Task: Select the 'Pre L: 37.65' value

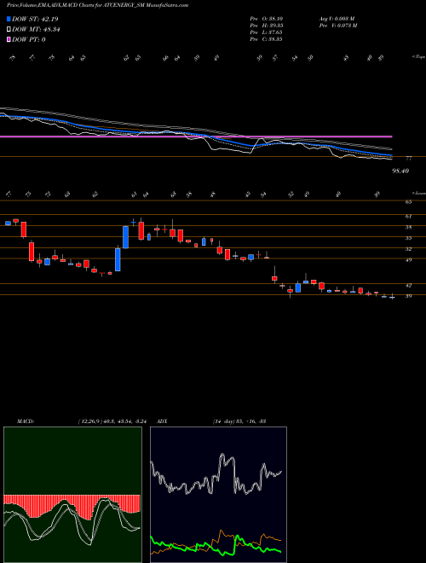Action: click(x=267, y=32)
